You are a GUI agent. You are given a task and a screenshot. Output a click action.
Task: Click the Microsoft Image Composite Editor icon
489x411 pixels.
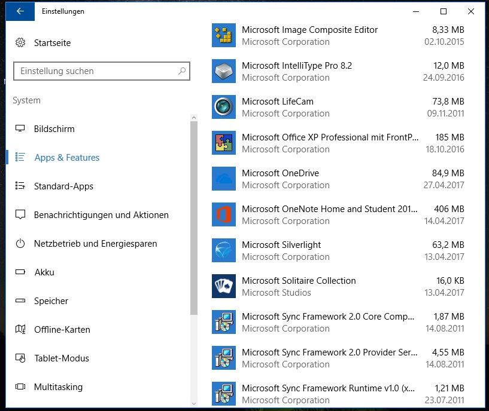coord(224,36)
